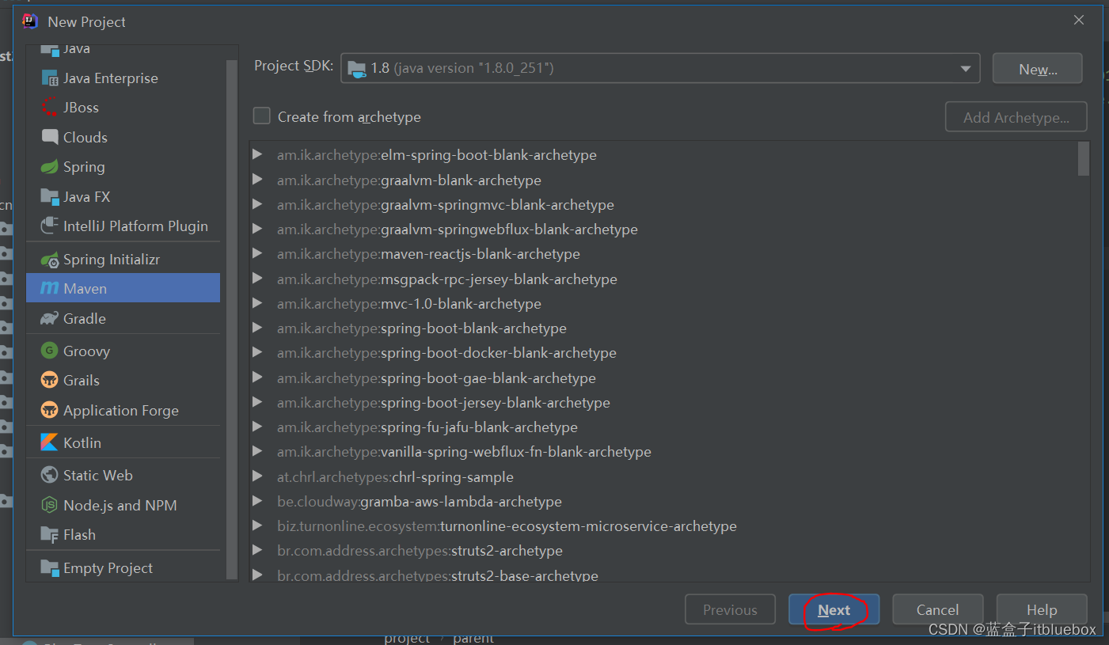Select Gradle project type label

pyautogui.click(x=85, y=319)
